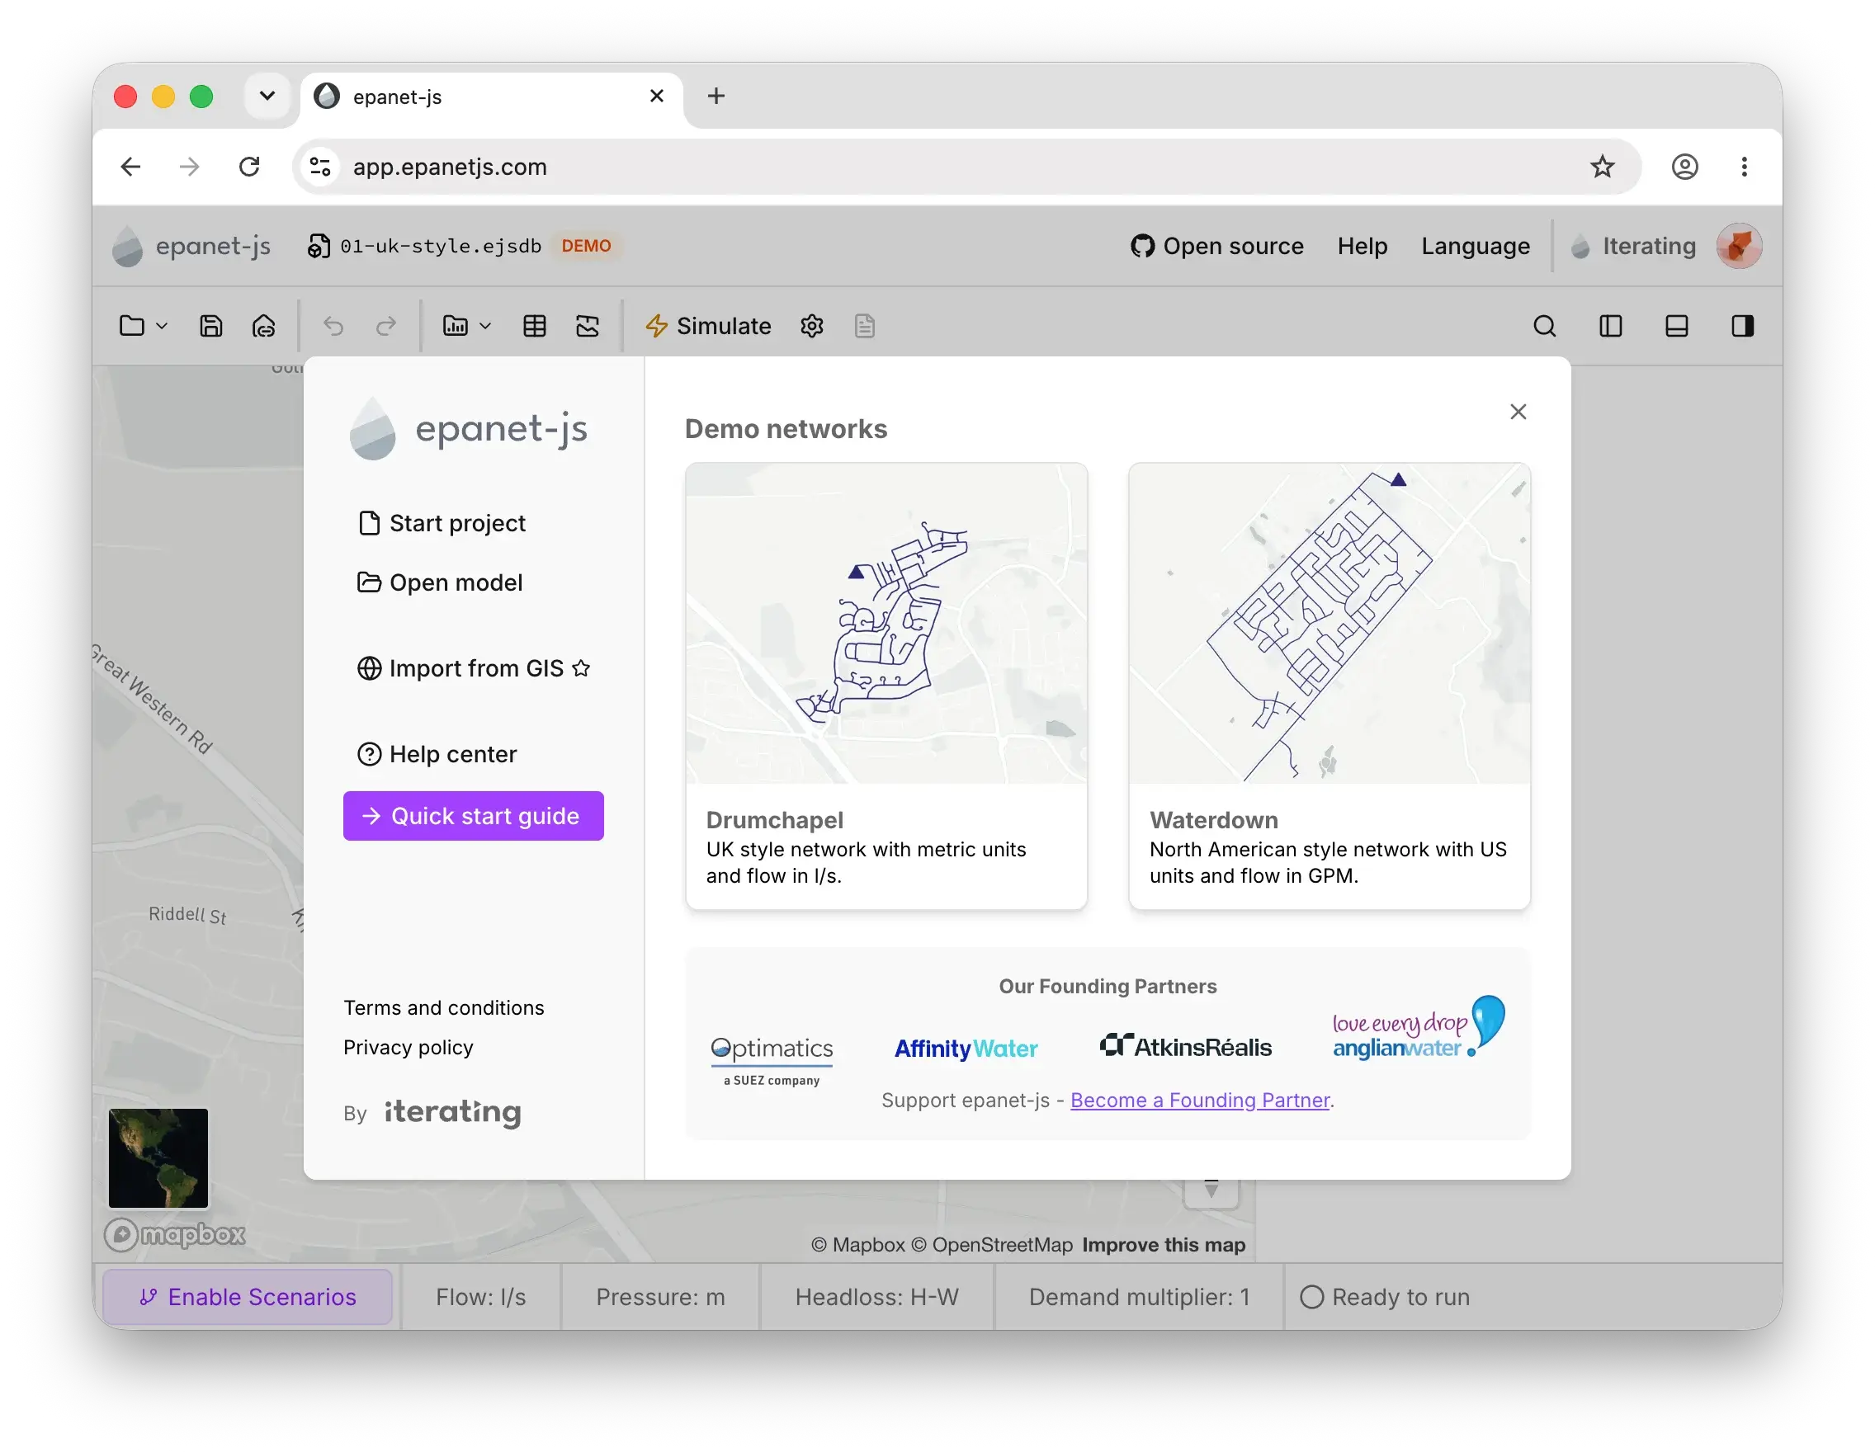Click the Flow: l/s status entry
1875x1452 pixels.
pos(481,1297)
